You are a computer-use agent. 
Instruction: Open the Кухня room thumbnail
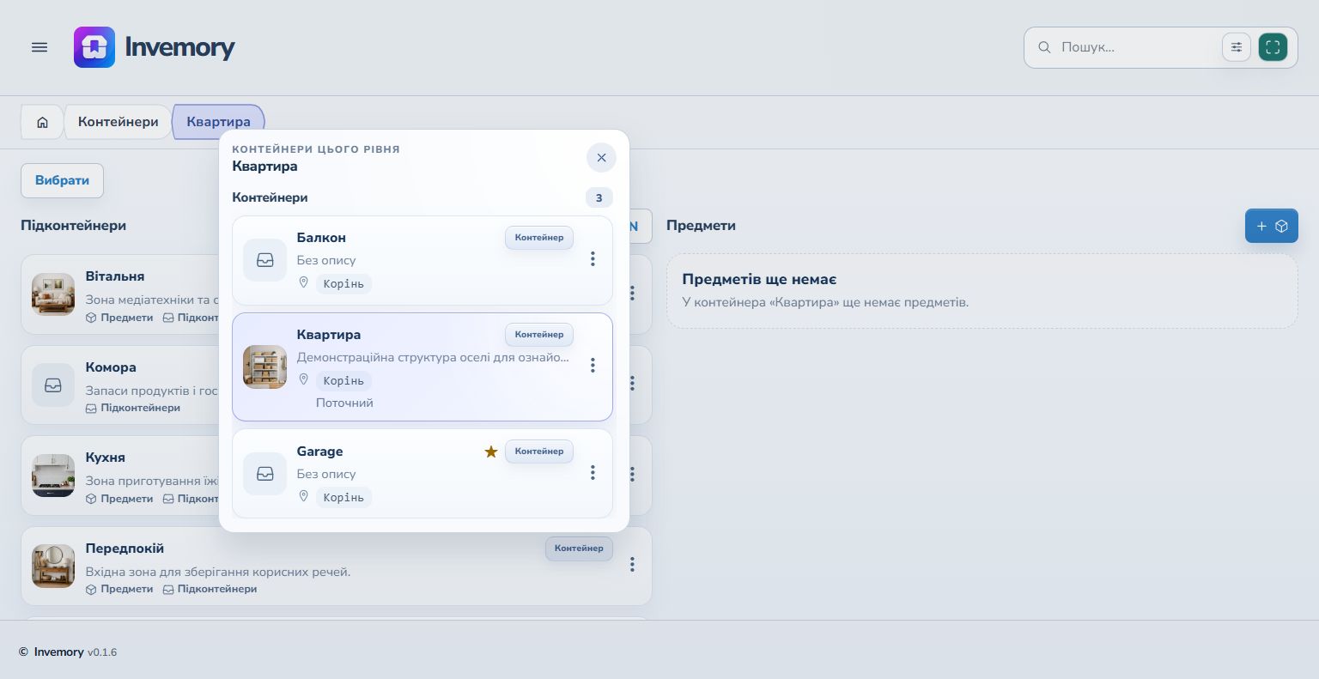pos(53,476)
